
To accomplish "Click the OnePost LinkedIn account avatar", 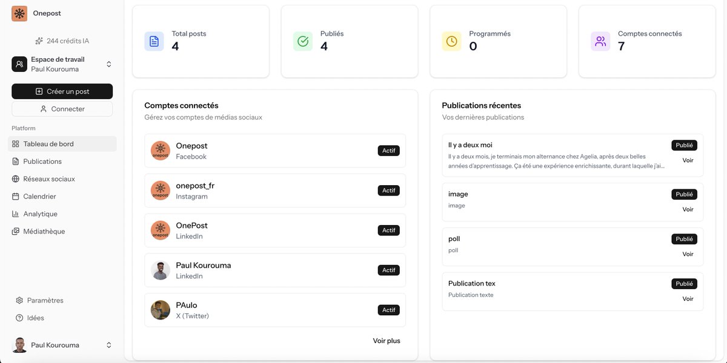I will (161, 231).
